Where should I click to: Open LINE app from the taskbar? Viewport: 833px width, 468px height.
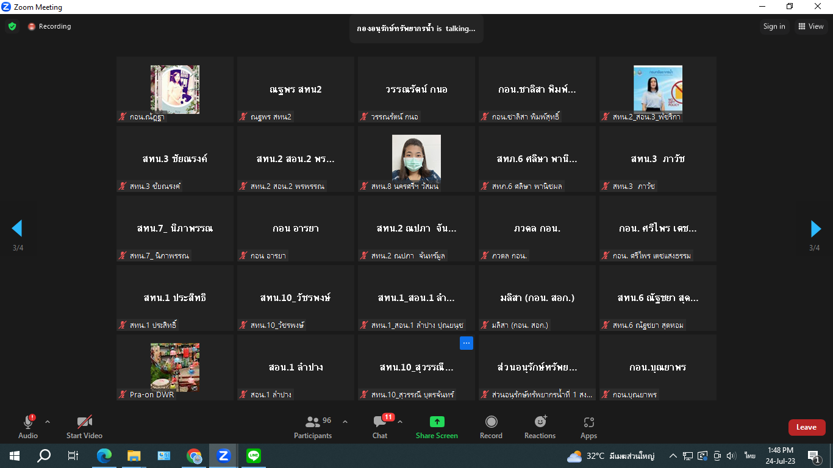pos(254,455)
